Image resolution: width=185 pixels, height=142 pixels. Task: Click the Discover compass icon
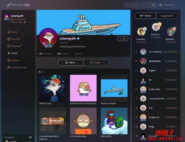(x=9, y=39)
